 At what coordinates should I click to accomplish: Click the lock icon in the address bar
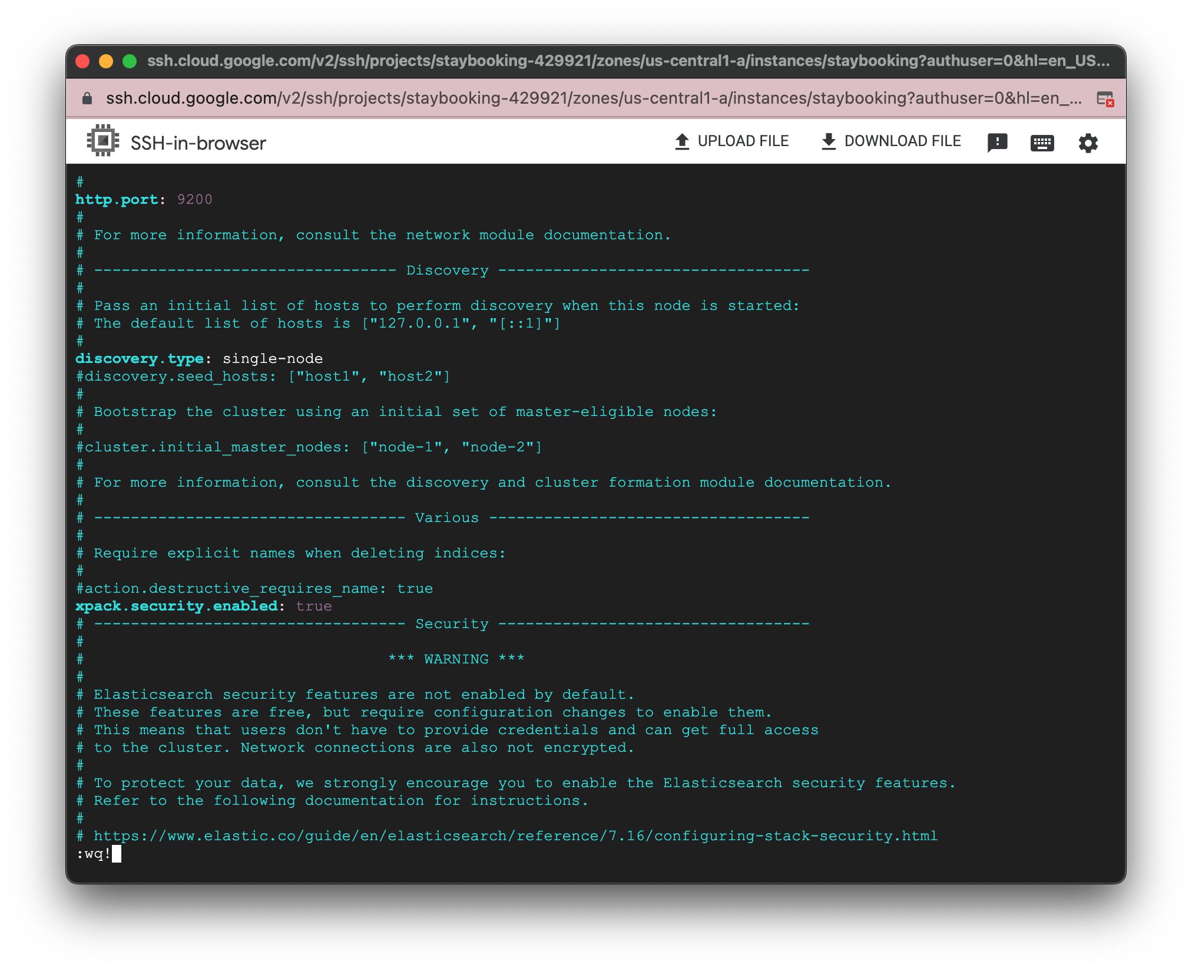(86, 98)
